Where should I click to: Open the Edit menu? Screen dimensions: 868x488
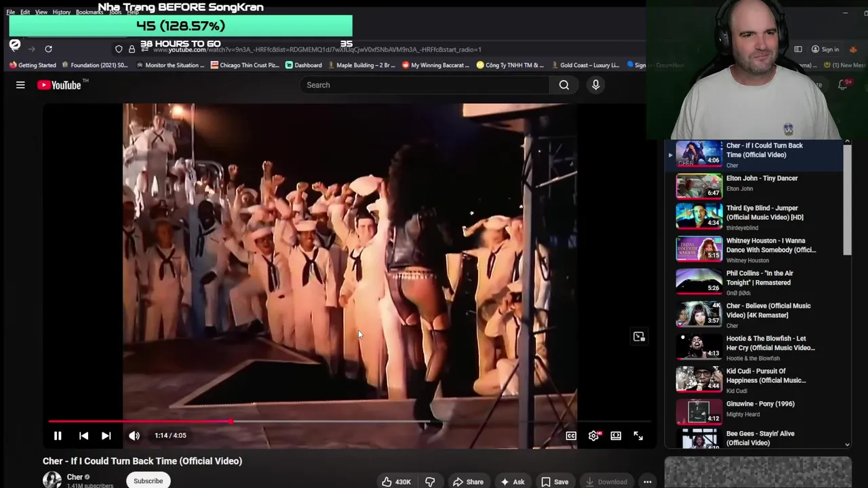coord(25,12)
